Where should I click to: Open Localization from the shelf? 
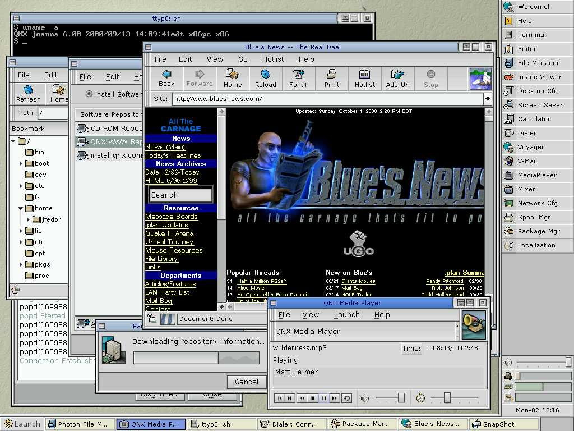pos(538,245)
